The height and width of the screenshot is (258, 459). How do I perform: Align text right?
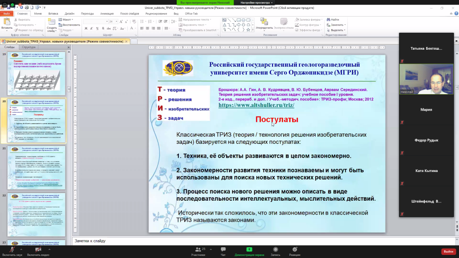click(153, 28)
